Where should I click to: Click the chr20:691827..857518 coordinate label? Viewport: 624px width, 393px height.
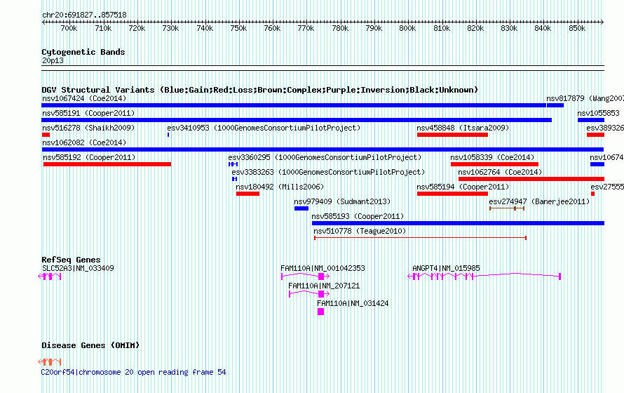click(84, 15)
